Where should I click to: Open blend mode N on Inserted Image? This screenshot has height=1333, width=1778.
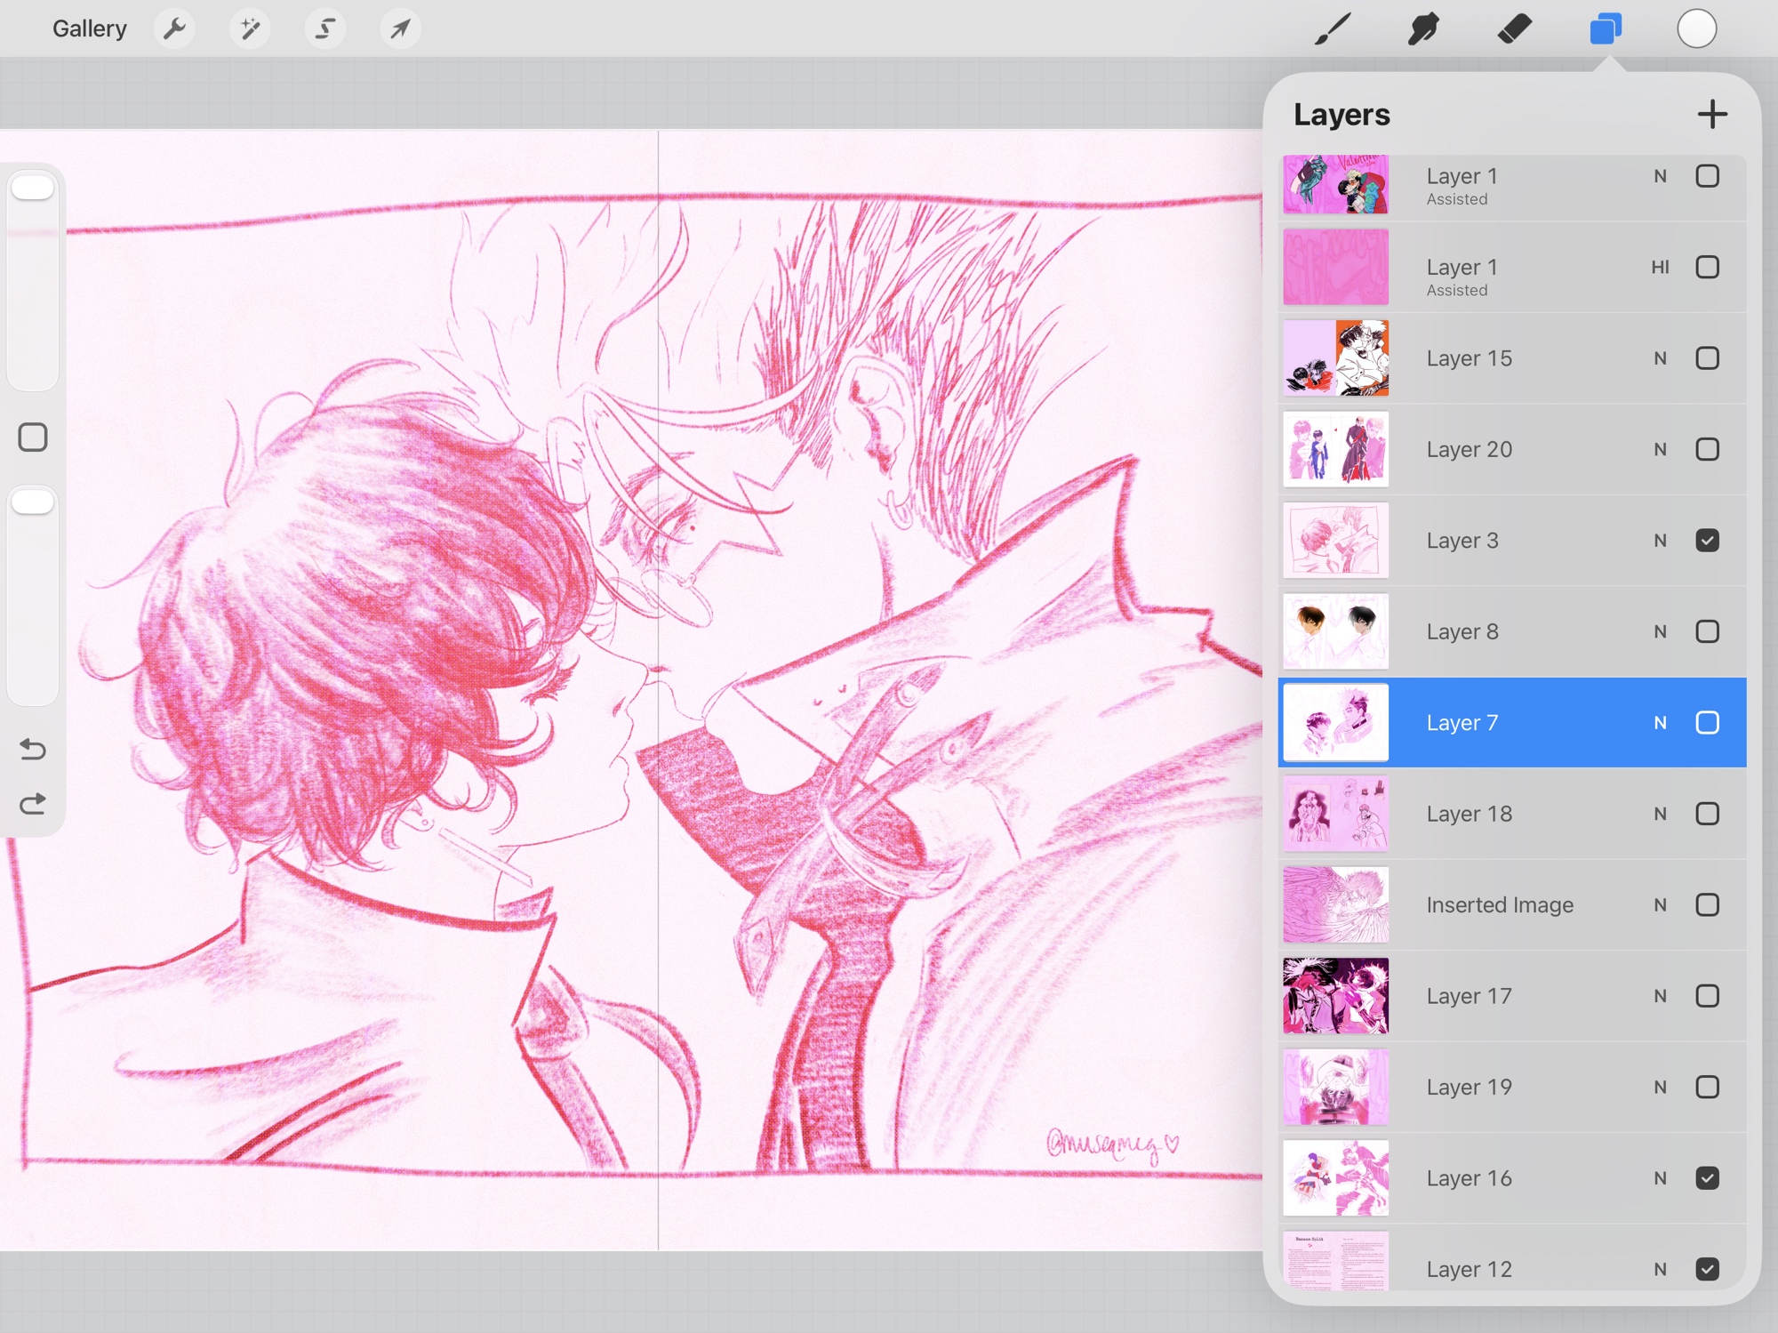coord(1660,905)
